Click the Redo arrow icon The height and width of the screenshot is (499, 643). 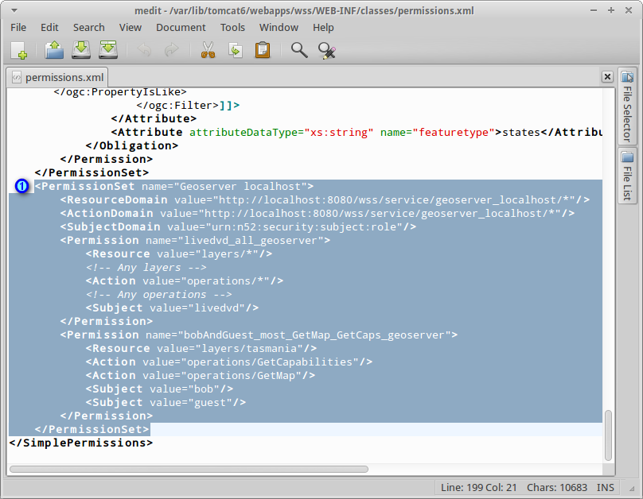(171, 50)
